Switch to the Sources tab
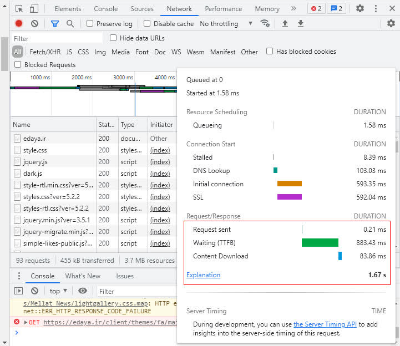 [142, 9]
